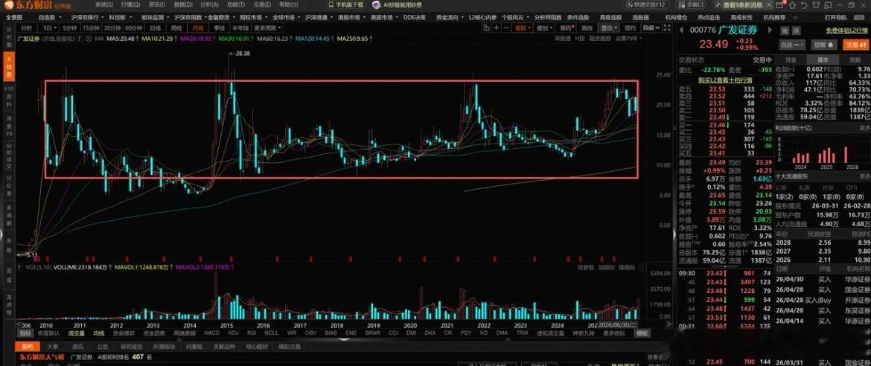Image resolution: width=871 pixels, height=366 pixels.
Task: Select the 月线 monthly period
Action: pos(198,28)
